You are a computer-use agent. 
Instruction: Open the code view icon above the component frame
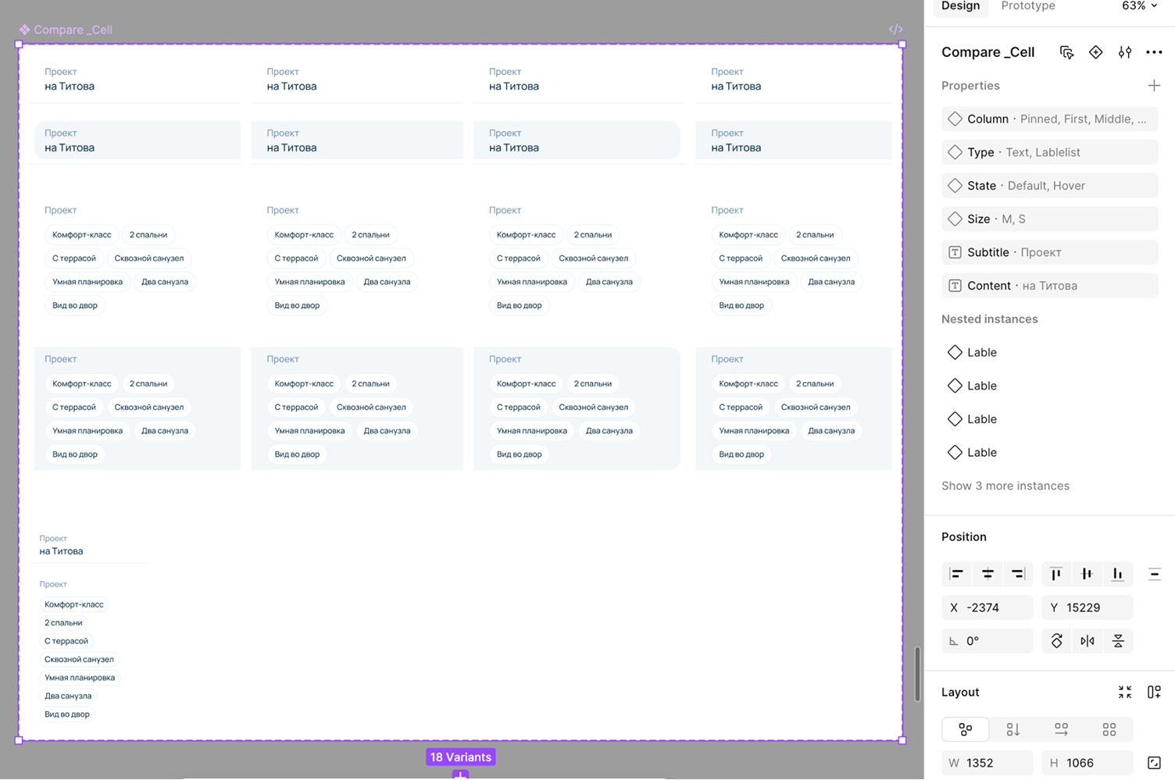[x=895, y=30]
